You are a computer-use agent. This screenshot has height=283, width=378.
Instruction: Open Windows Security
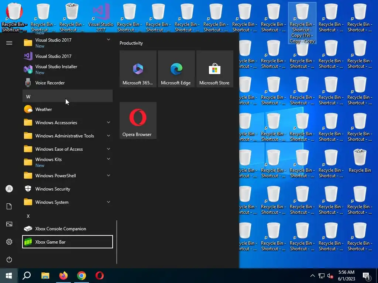pyautogui.click(x=68, y=189)
